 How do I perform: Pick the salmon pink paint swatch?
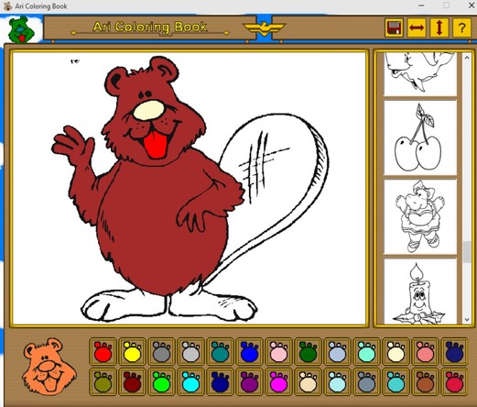[x=425, y=351]
